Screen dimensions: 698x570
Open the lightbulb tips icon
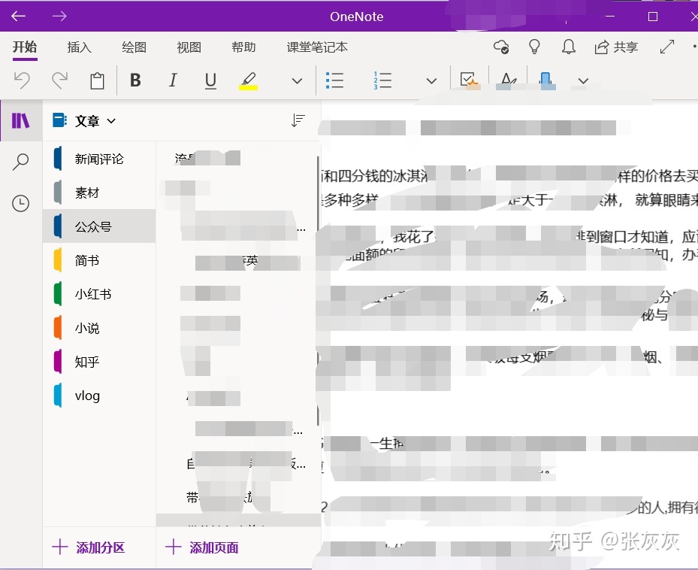tap(534, 47)
